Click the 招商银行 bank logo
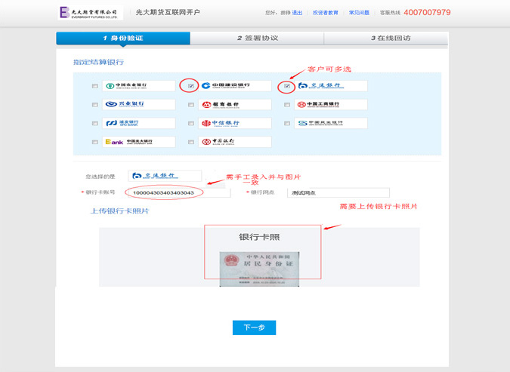510x372 pixels. click(235, 104)
